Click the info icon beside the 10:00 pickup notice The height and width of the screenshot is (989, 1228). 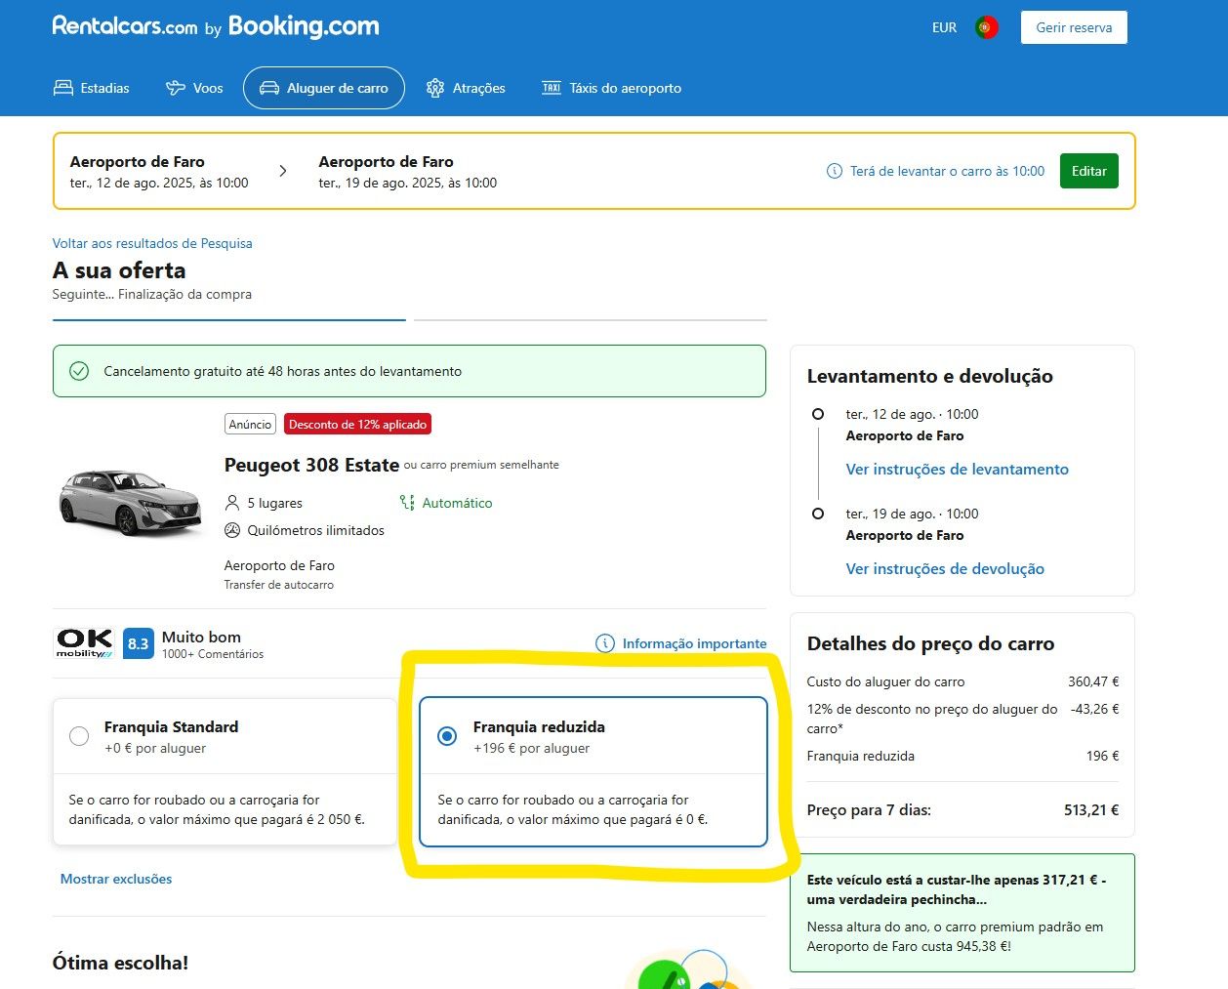835,171
